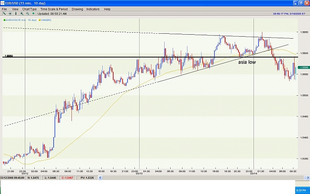Click the 03/13 date marker on time axis

coord(139,174)
